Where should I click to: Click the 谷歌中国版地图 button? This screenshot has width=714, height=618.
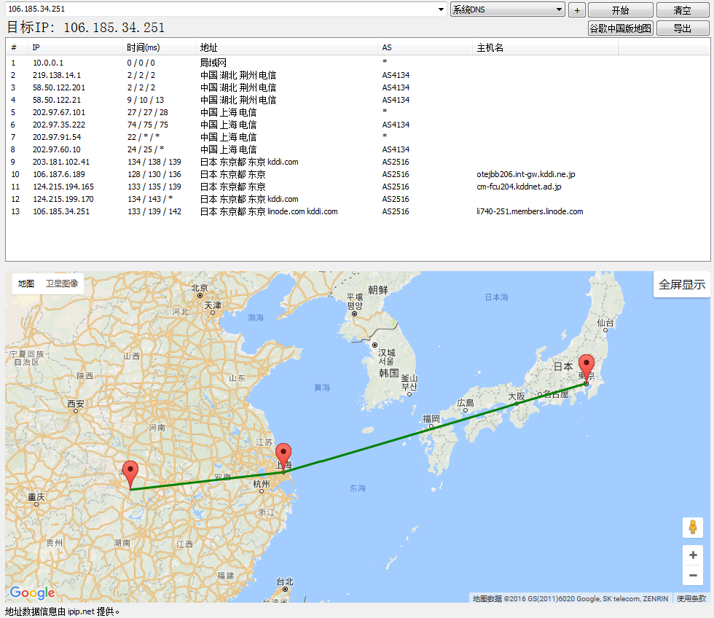point(620,28)
